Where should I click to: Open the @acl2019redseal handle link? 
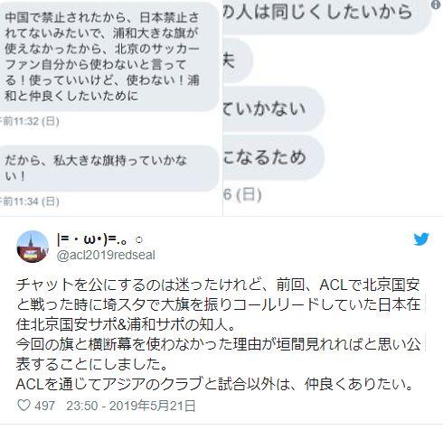[106, 256]
